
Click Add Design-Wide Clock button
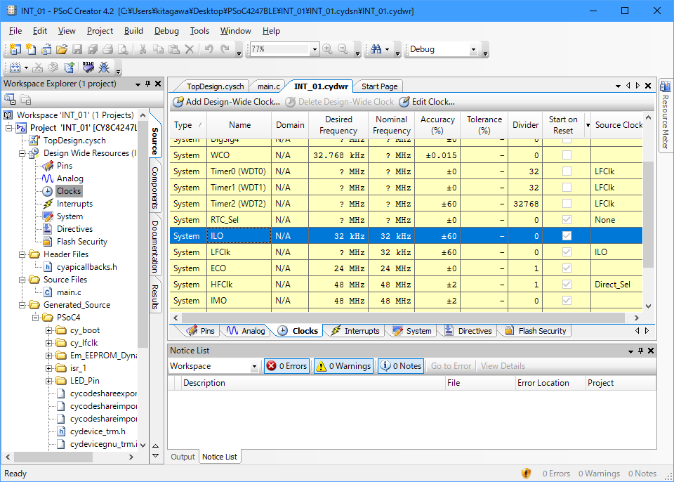[226, 102]
